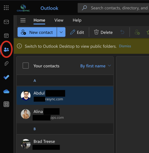Screen dimensions: 149x153
Task: Expand the New contact dropdown arrow
Action: 61,32
